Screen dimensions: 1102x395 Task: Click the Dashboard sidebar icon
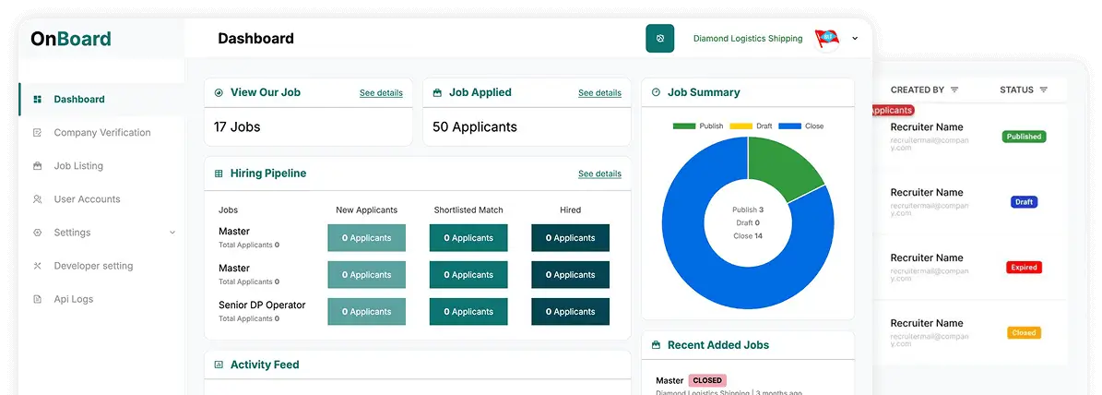[38, 100]
